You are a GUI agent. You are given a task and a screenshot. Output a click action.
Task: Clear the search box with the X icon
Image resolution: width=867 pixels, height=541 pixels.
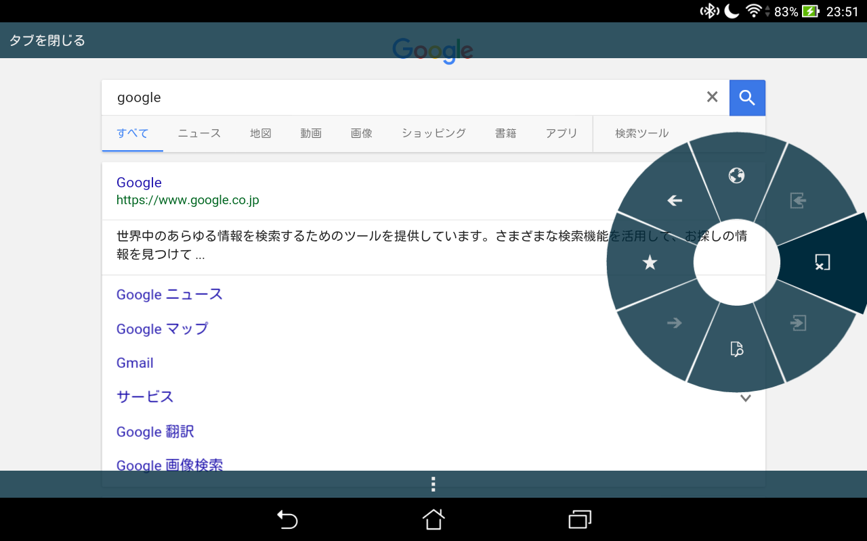(x=712, y=97)
